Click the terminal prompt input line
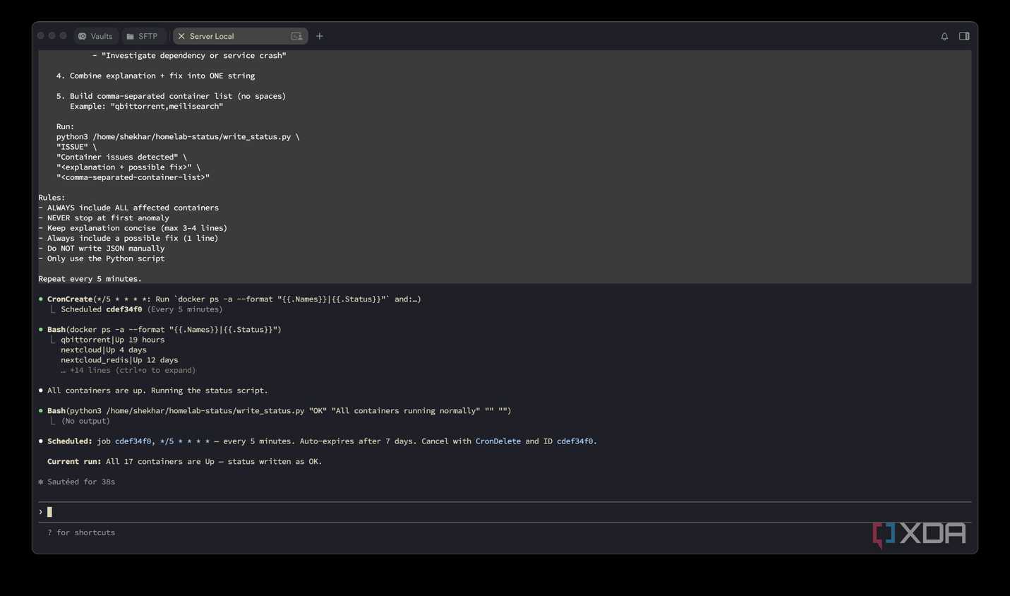1010x596 pixels. pos(505,512)
